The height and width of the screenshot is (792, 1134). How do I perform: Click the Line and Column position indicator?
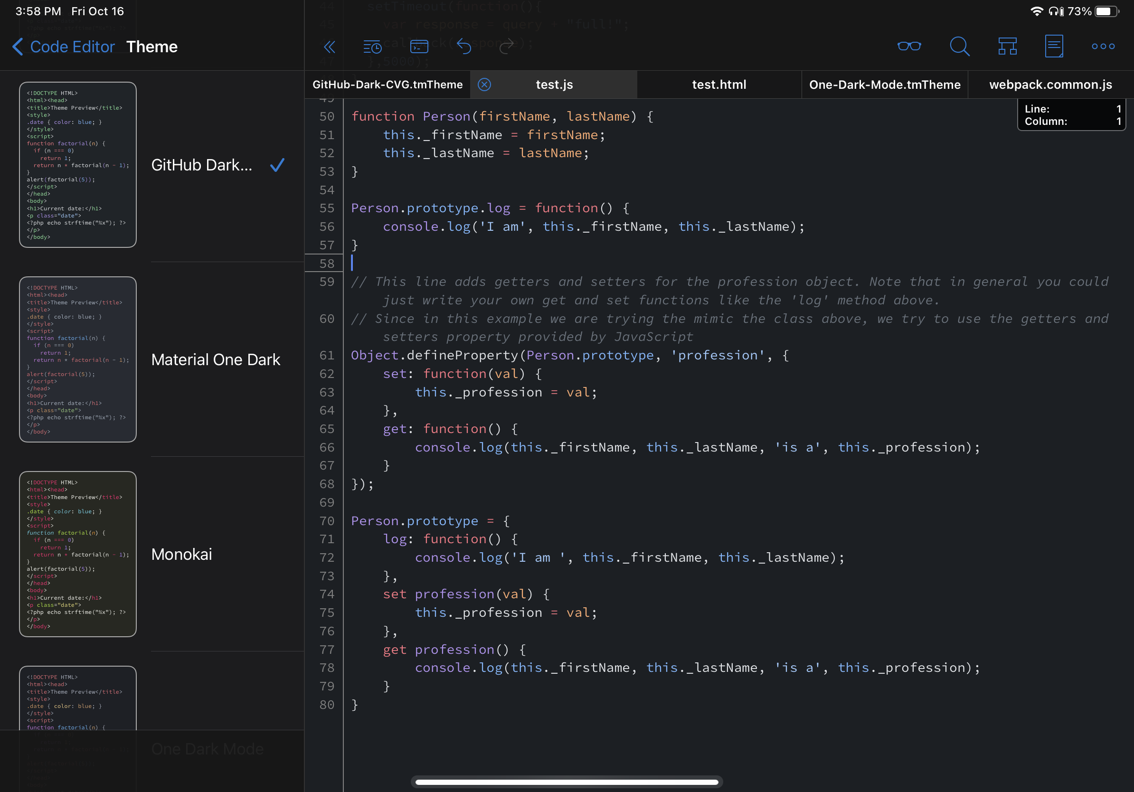click(1071, 114)
